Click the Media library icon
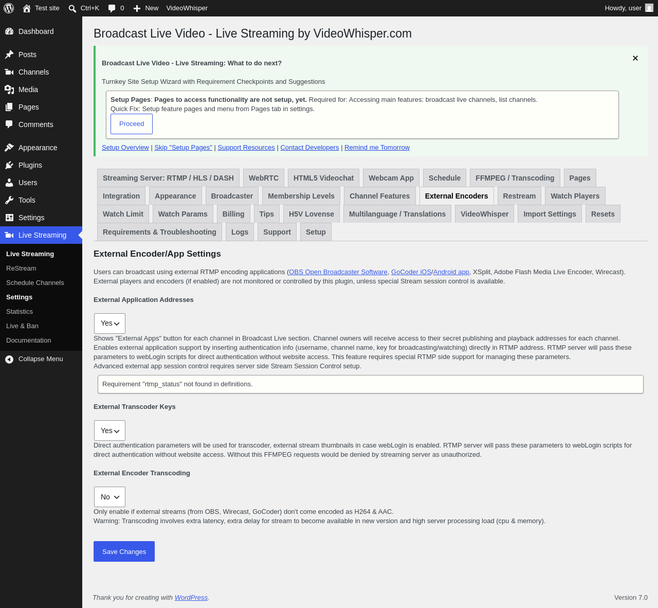 point(9,90)
